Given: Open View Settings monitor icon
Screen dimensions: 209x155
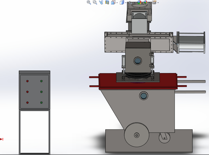Looking at the screenshot, I should pos(154,2).
